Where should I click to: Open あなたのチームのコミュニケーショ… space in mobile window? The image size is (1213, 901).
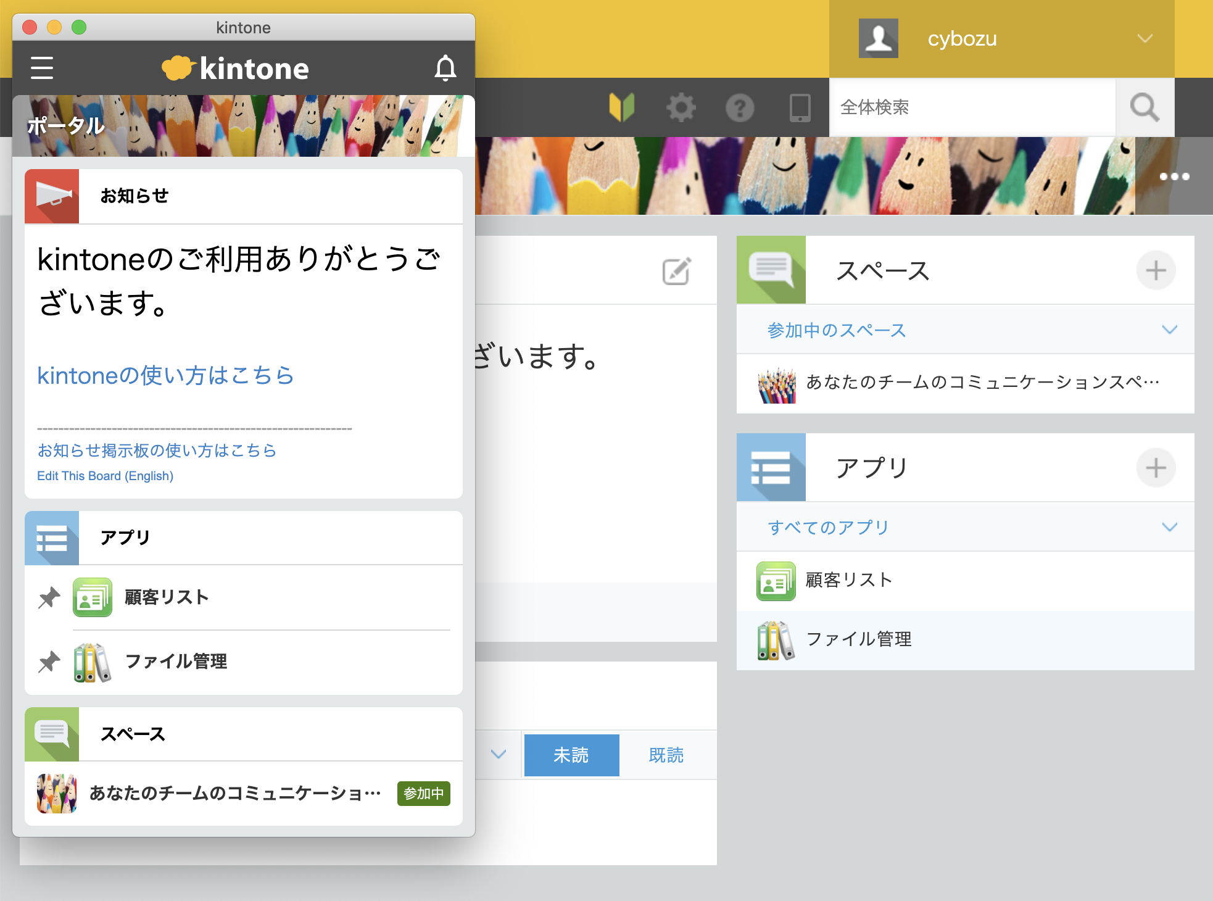[x=244, y=794]
